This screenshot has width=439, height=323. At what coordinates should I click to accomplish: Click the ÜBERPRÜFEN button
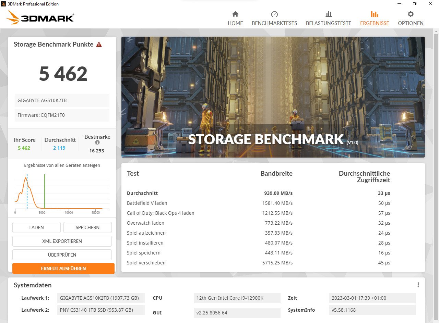click(62, 255)
